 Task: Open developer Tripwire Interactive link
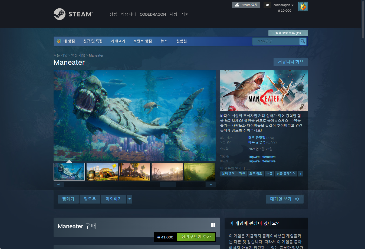point(262,157)
